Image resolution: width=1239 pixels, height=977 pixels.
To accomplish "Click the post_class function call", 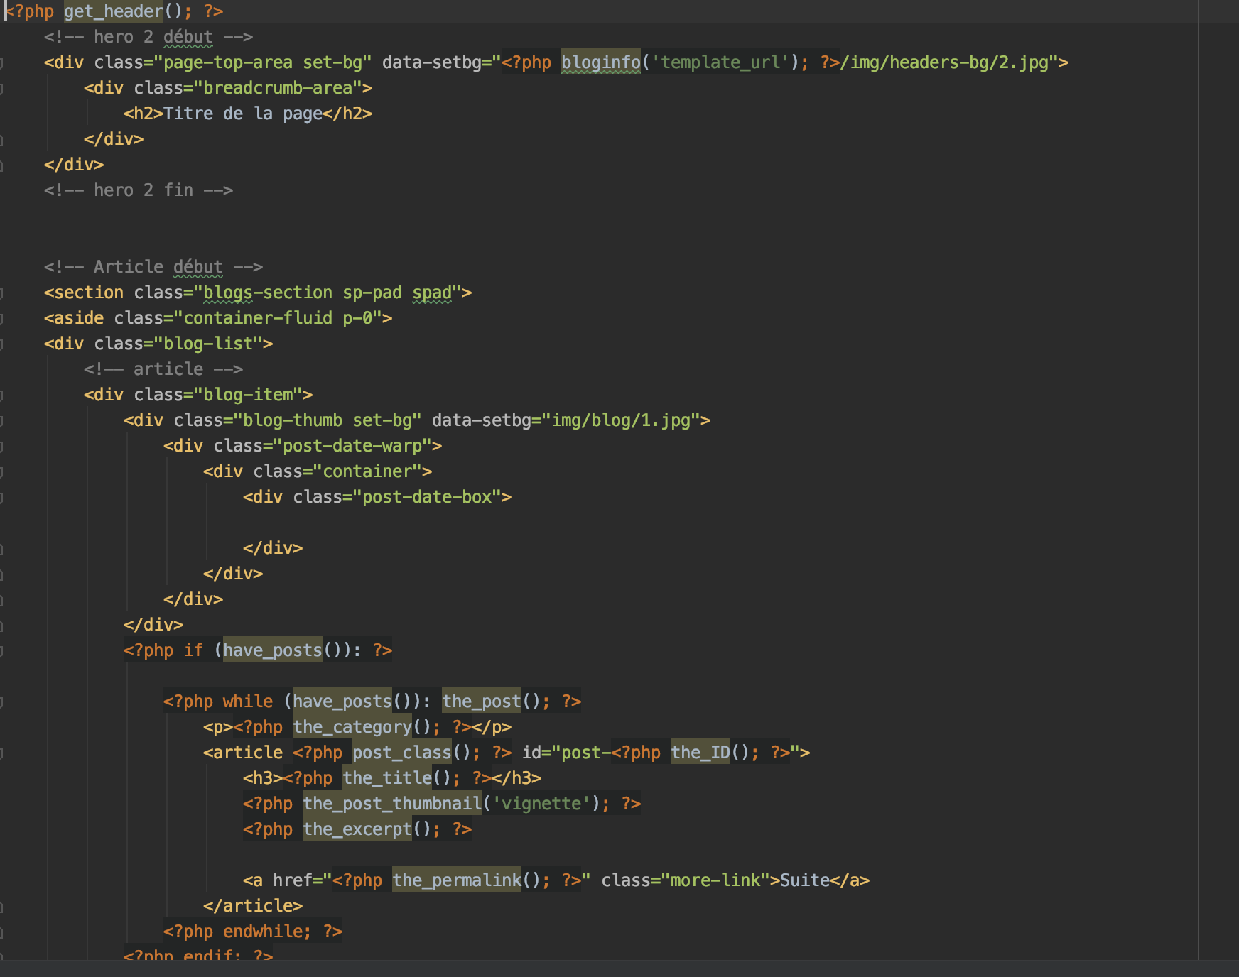I will tap(401, 753).
